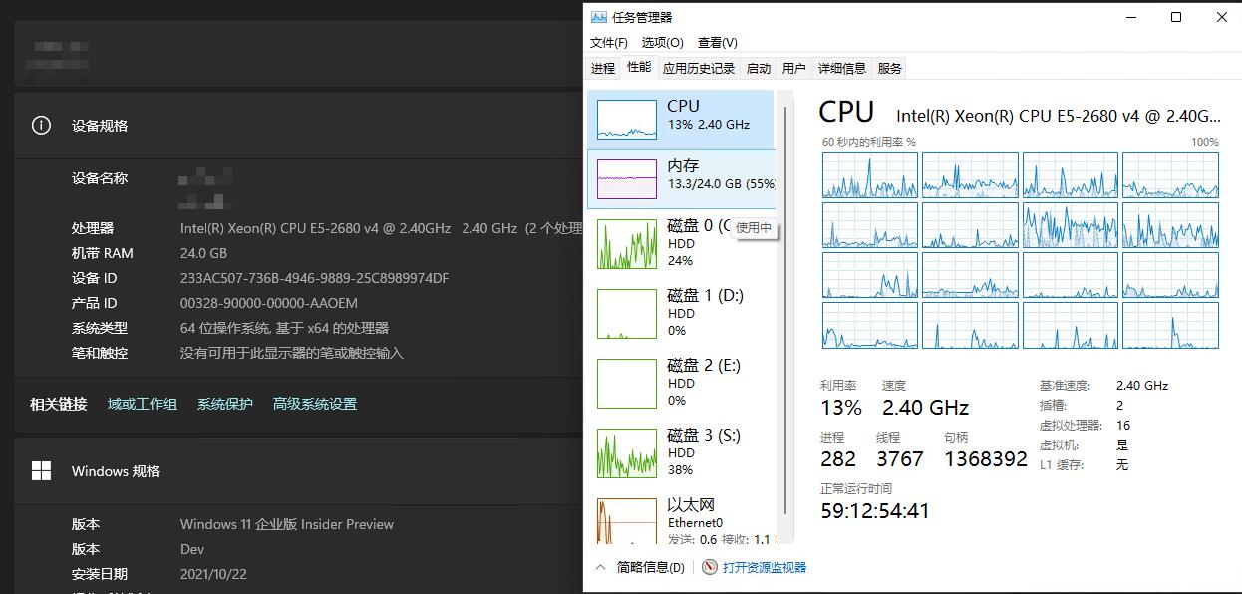The height and width of the screenshot is (594, 1242).
Task: Click the resource monitor icon
Action: pyautogui.click(x=710, y=567)
